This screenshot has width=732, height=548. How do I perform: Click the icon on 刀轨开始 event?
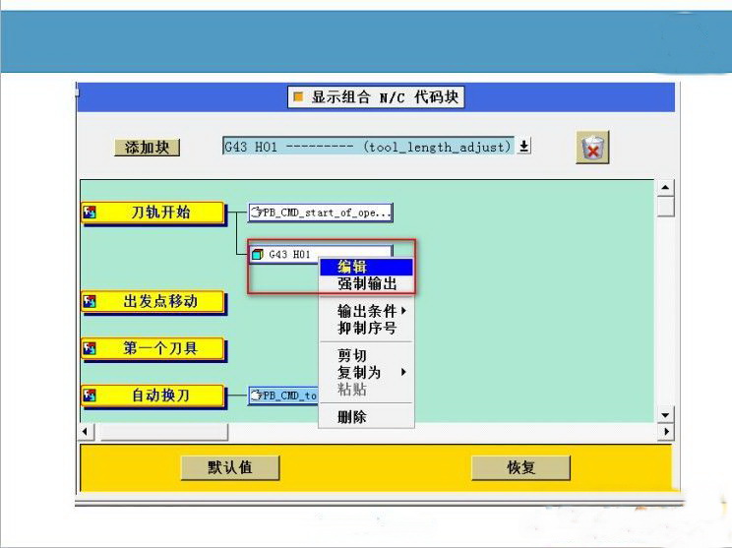(90, 212)
